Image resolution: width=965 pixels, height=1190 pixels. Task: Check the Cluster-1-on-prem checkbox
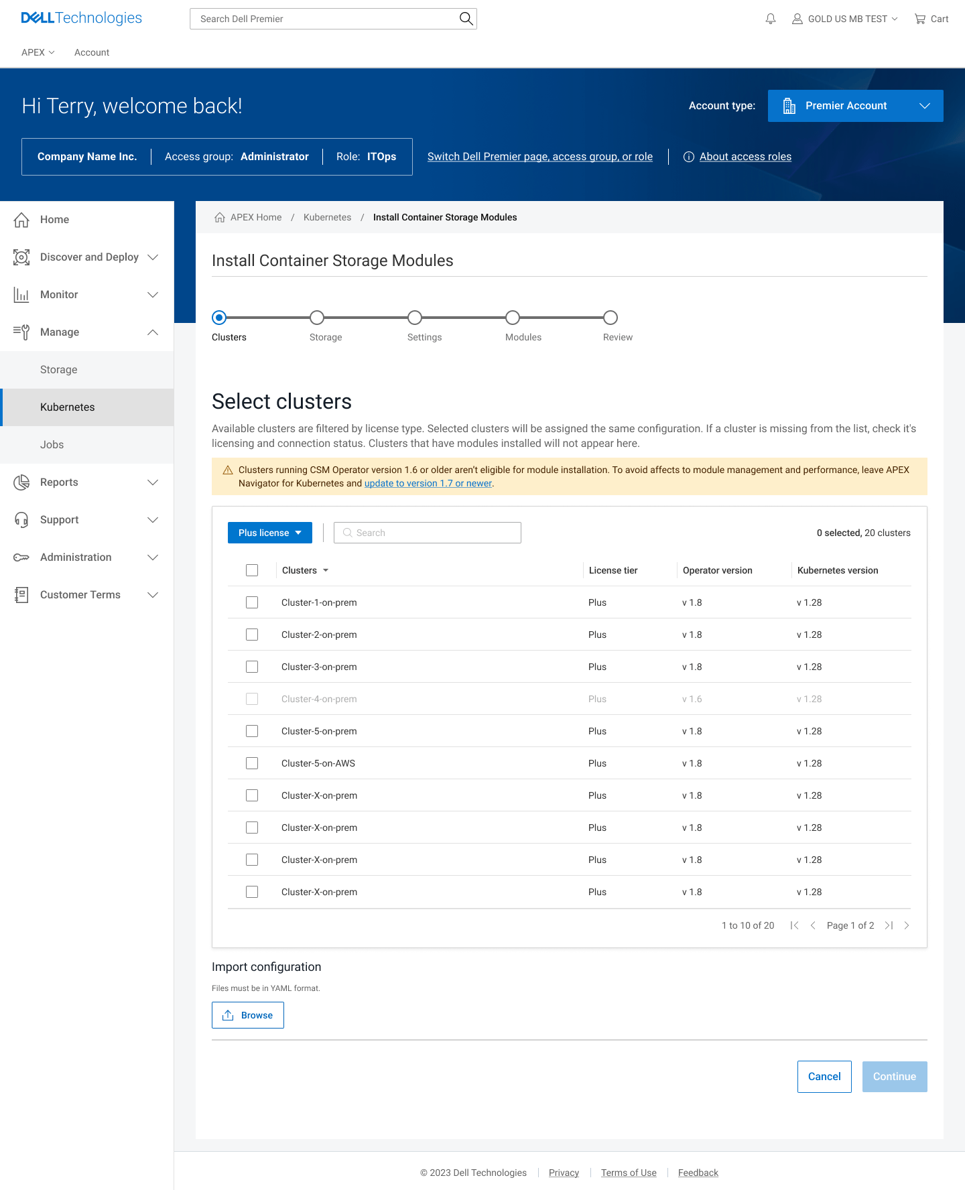tap(252, 602)
